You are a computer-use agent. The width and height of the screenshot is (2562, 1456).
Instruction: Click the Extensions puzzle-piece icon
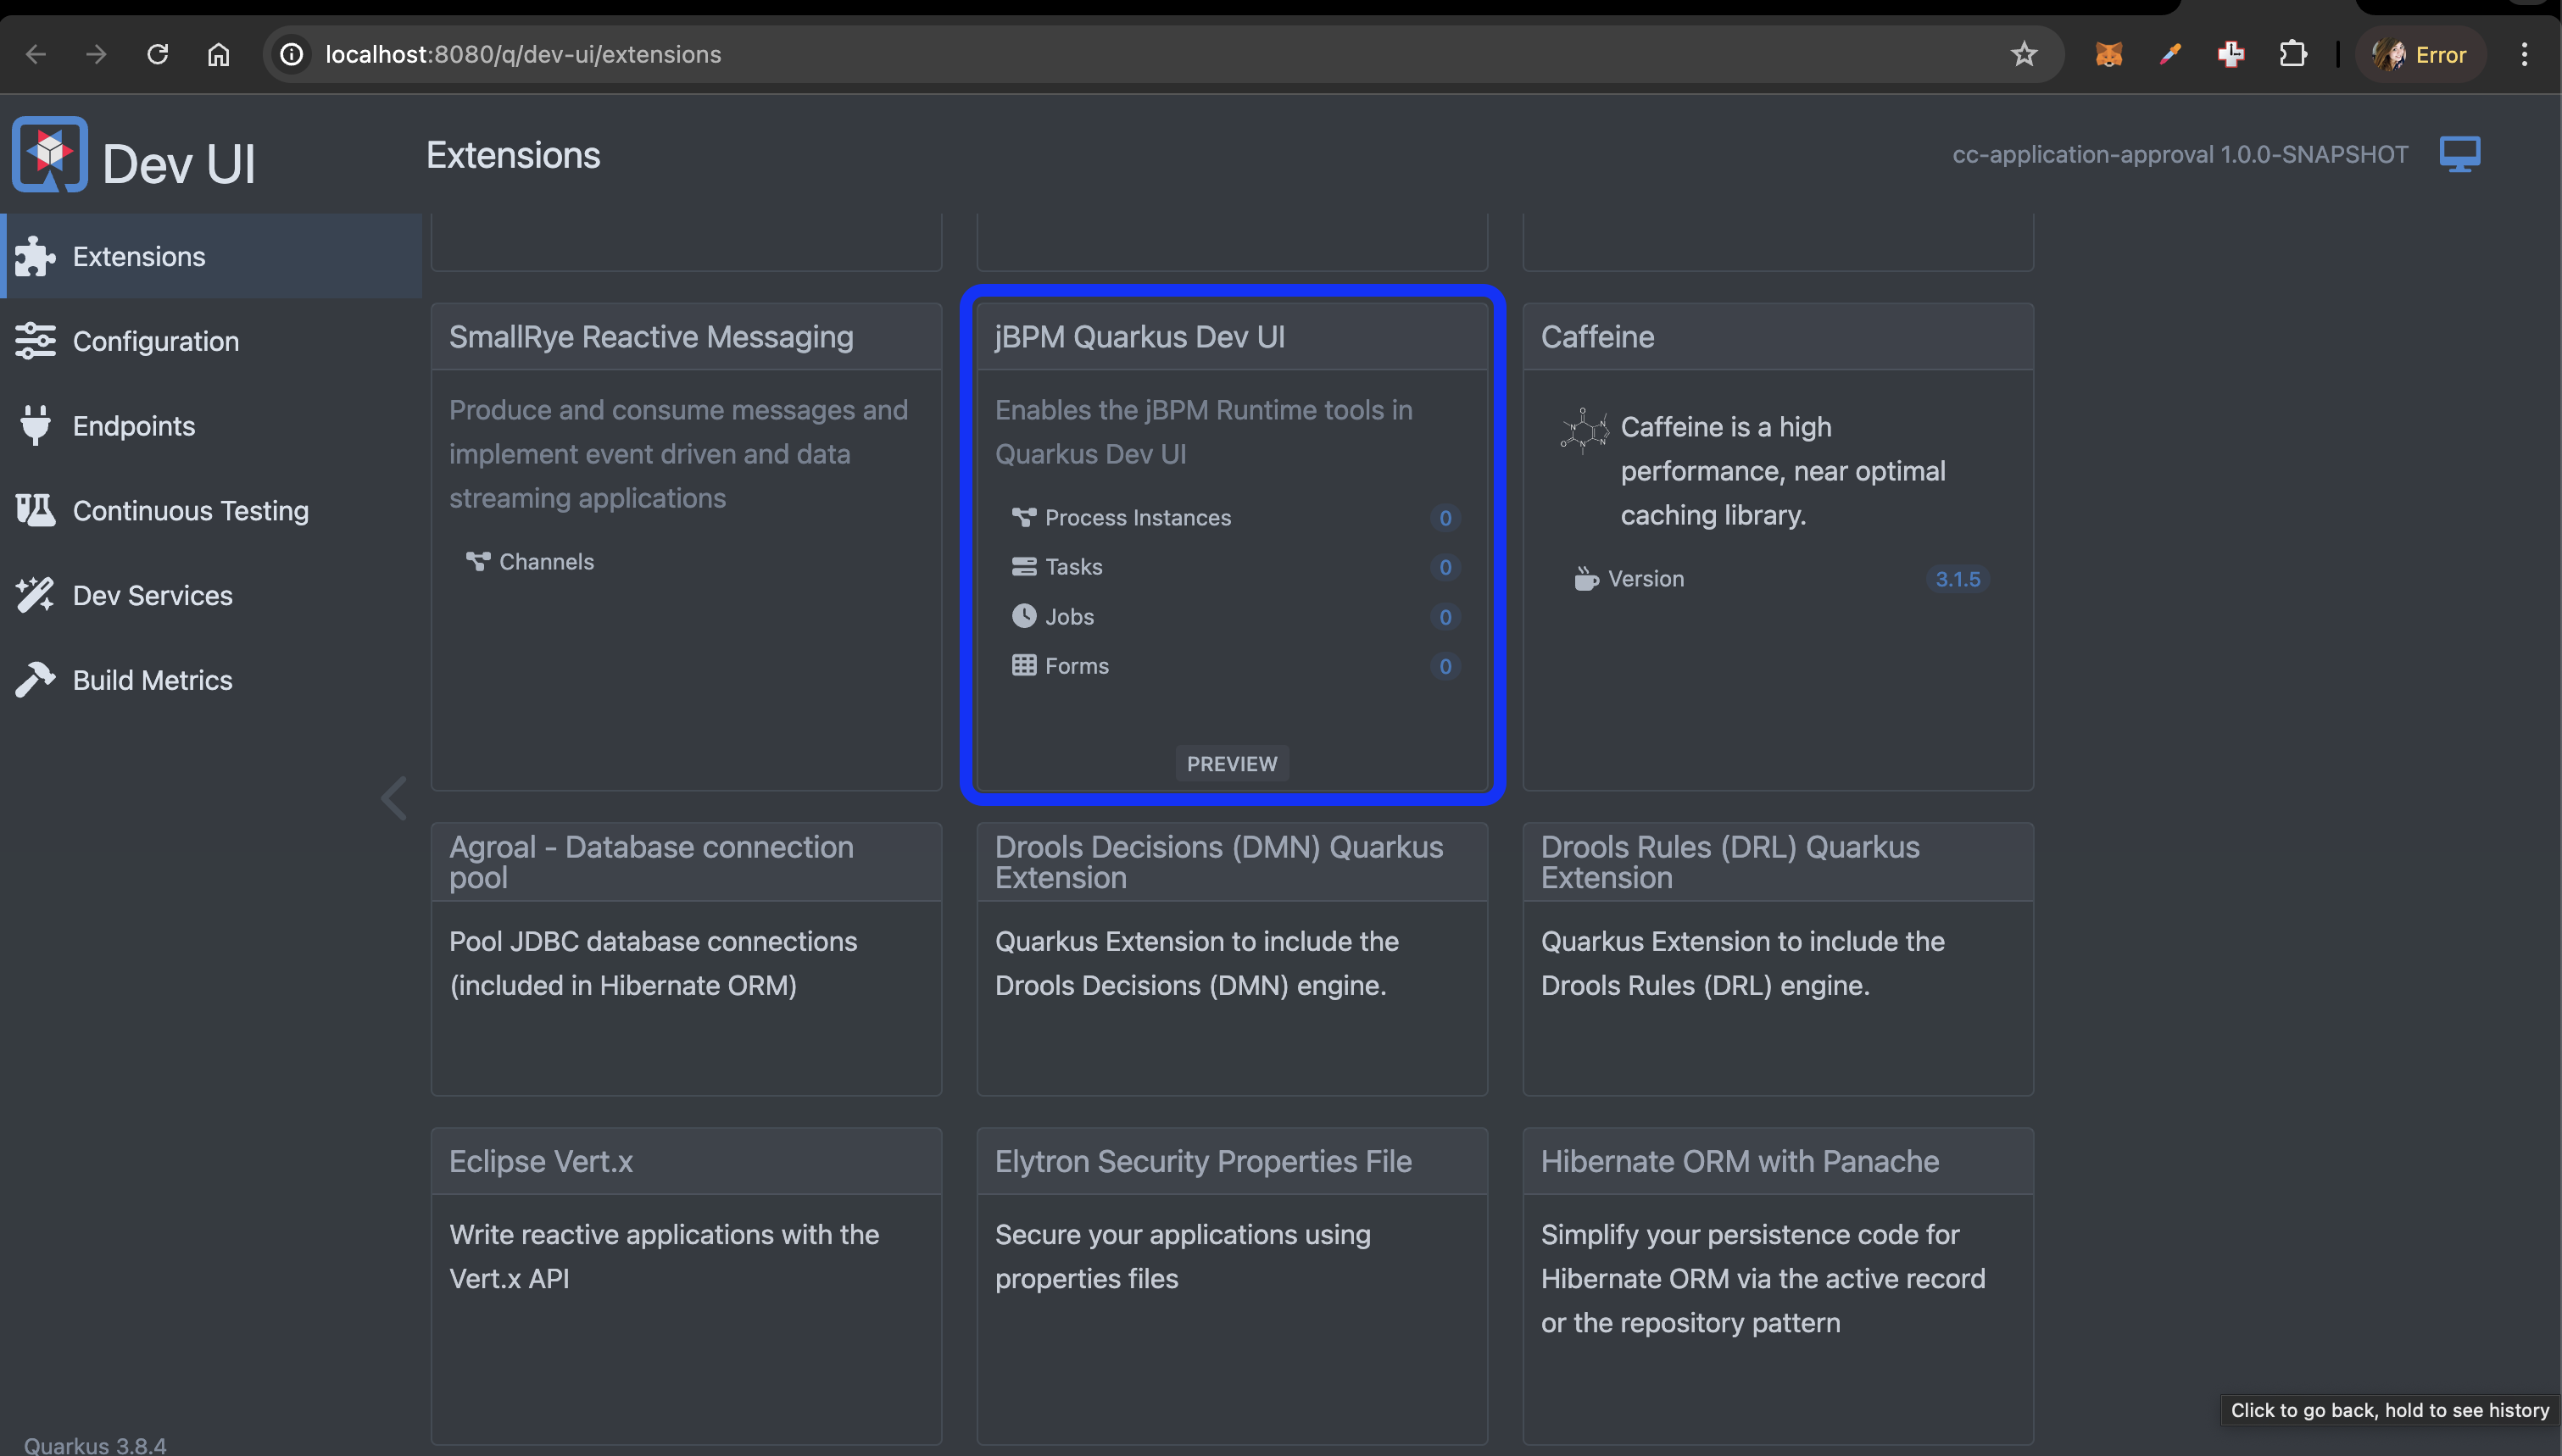[35, 256]
